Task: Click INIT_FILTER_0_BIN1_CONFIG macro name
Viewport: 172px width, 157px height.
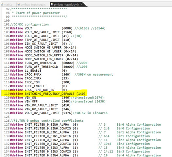Action: click(48, 136)
